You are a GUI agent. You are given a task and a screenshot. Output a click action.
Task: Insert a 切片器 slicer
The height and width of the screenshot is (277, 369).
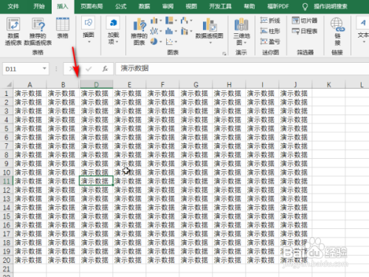(305, 21)
